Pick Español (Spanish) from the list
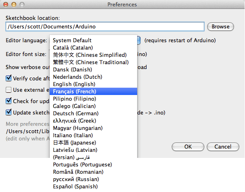Viewport: 245px width, 192px height. pyautogui.click(x=75, y=186)
